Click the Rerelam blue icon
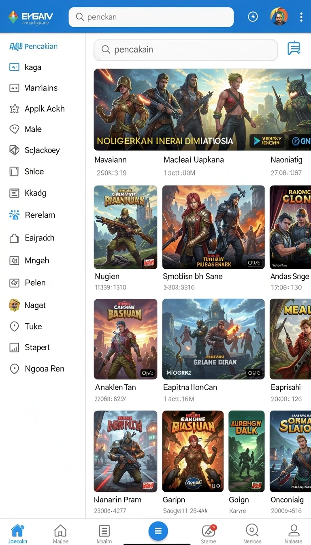This screenshot has height=545, width=311. 14,215
